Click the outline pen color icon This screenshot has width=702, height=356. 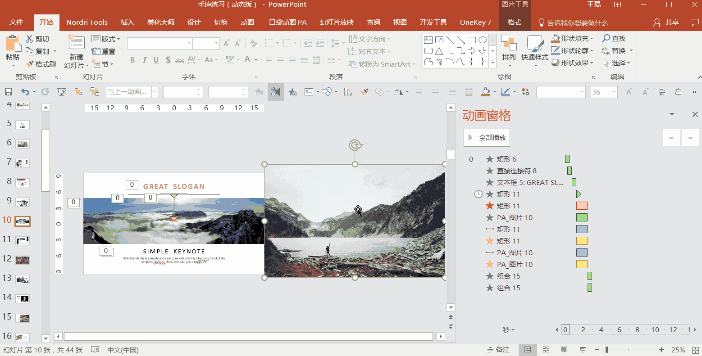point(506,92)
